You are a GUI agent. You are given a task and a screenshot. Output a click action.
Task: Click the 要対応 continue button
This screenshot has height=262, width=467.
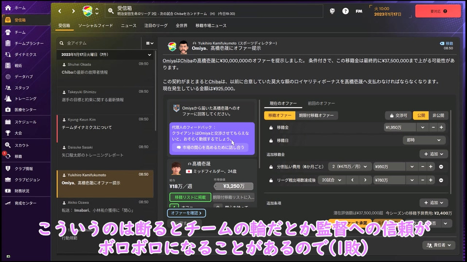click(x=438, y=11)
